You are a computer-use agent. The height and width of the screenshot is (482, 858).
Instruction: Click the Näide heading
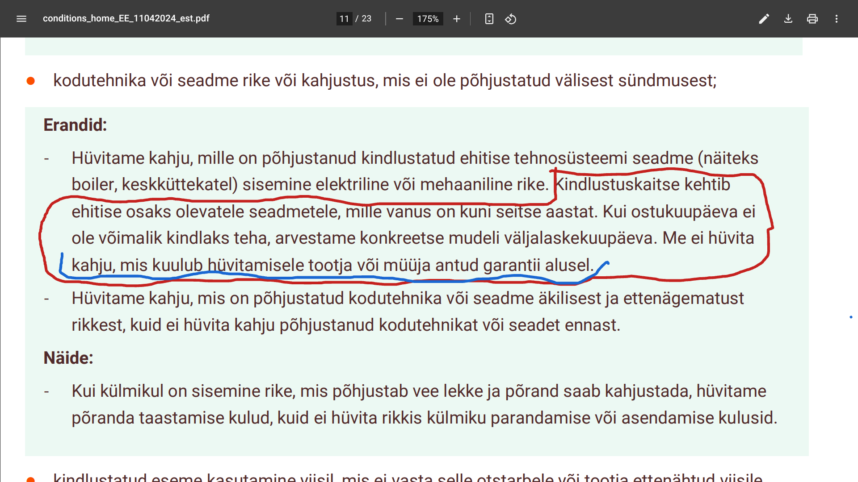68,358
